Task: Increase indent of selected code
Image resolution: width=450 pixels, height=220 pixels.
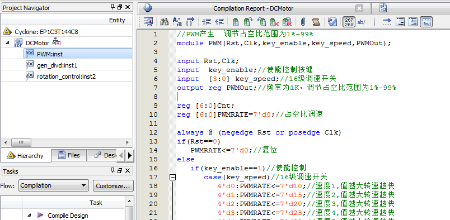Action: [207, 22]
